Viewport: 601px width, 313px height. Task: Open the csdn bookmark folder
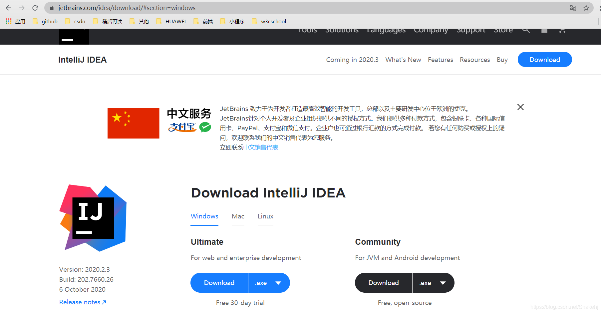[75, 21]
